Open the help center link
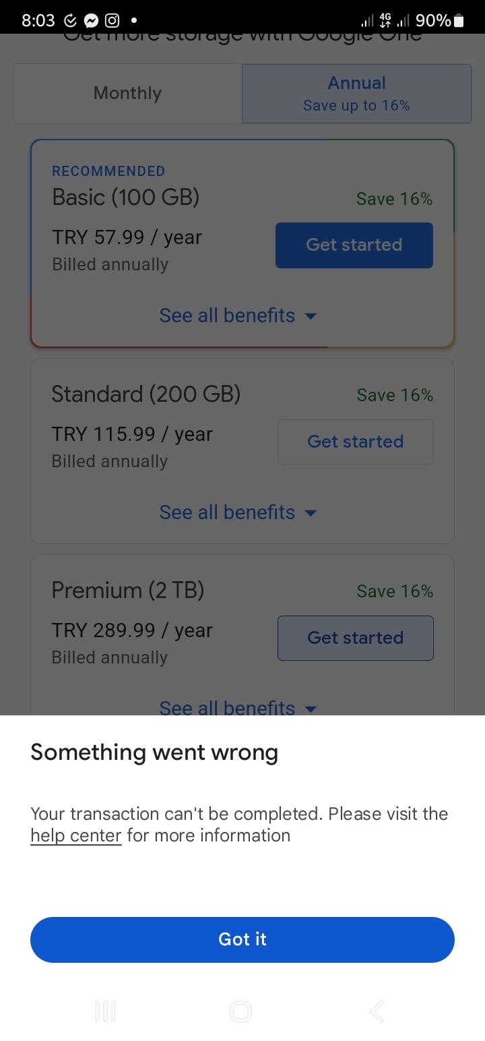The height and width of the screenshot is (1041, 485). (x=76, y=835)
